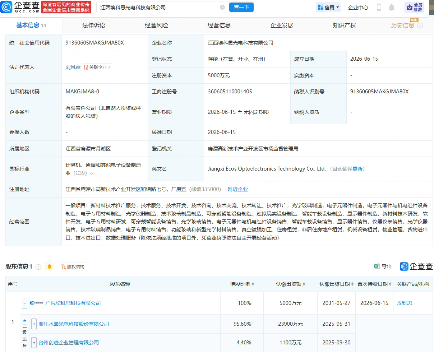Expand the 国标行业 C39 dropdown chevron
Screen dimensions: 434x353
tap(92, 173)
